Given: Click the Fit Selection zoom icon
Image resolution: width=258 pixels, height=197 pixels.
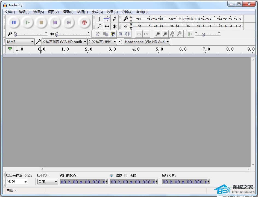Looking at the screenshot, I should [x=172, y=34].
